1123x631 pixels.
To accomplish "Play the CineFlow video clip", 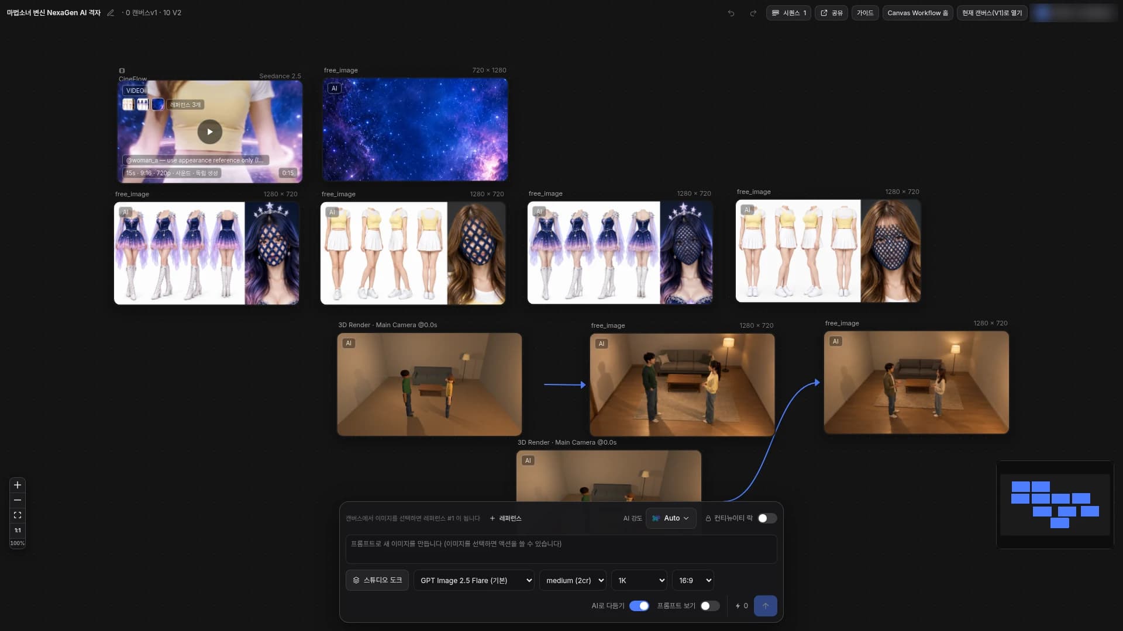I will coord(210,131).
